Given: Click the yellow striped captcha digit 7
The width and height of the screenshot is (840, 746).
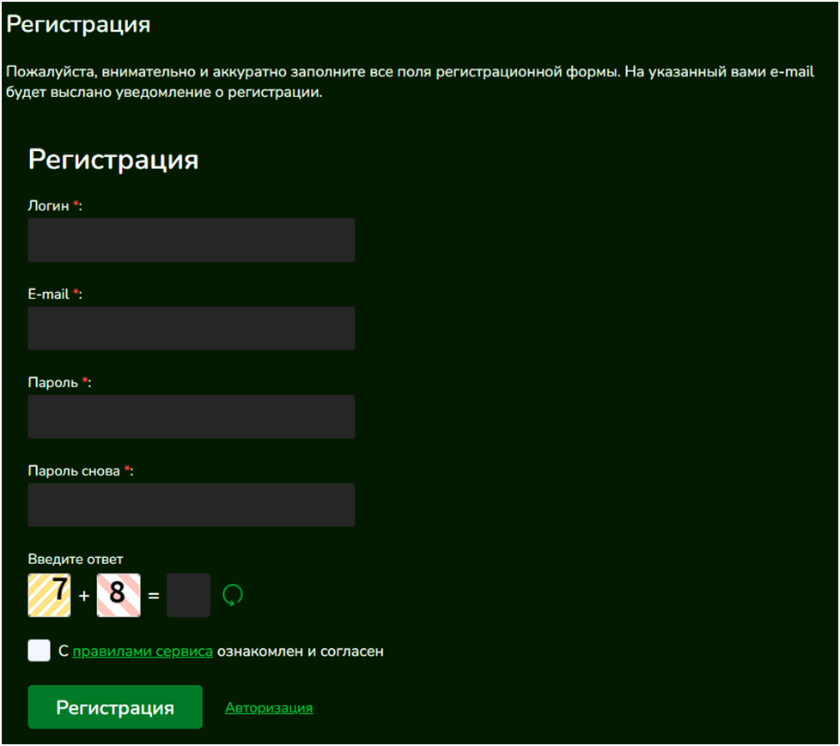Looking at the screenshot, I should pyautogui.click(x=48, y=594).
